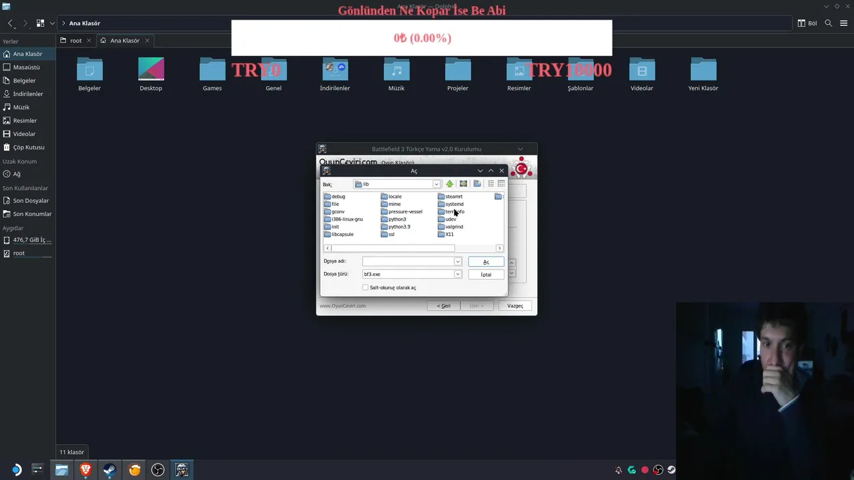Open Dolphin hamburger menu
854x480 pixels.
[x=844, y=23]
